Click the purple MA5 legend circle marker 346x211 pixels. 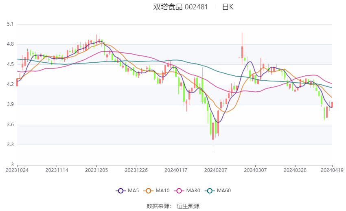(x=120, y=191)
